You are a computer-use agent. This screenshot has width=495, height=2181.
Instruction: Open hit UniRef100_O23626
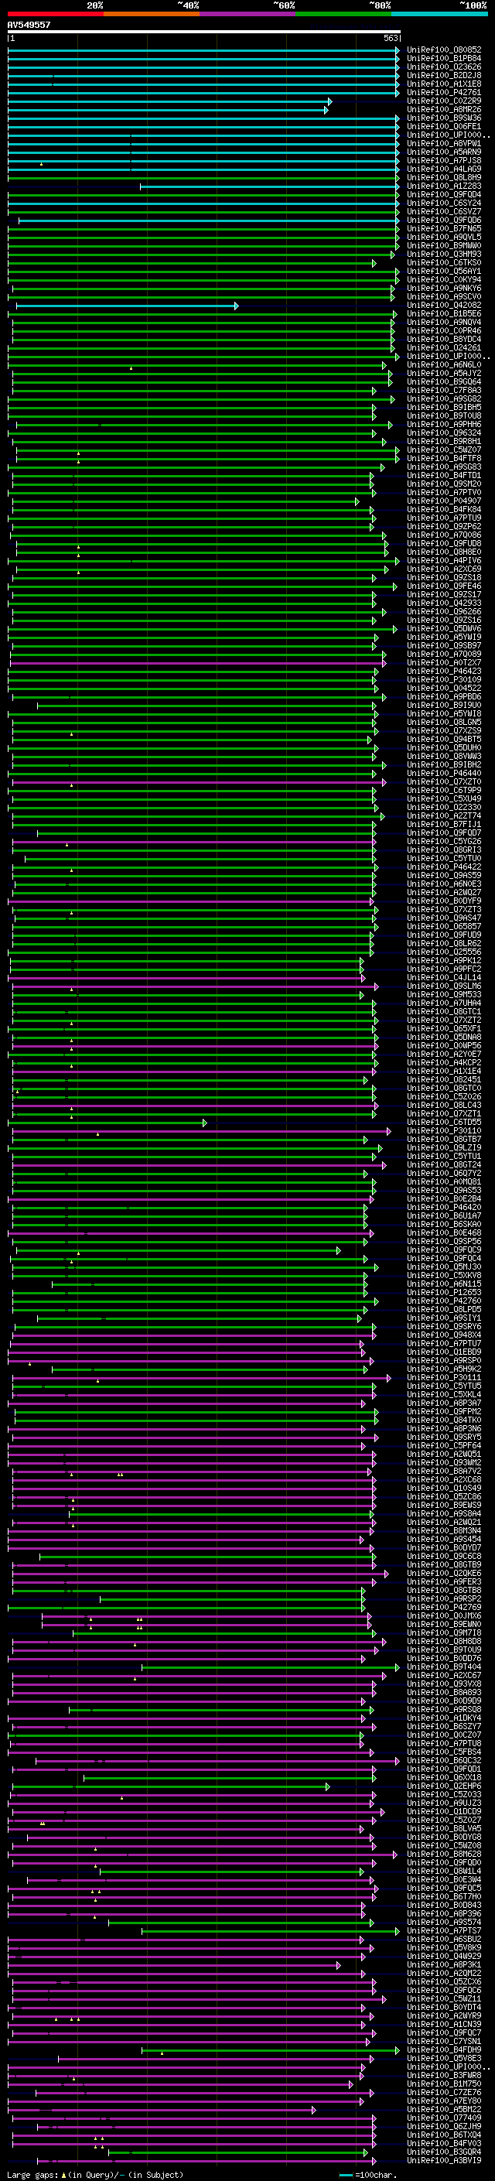444,67
